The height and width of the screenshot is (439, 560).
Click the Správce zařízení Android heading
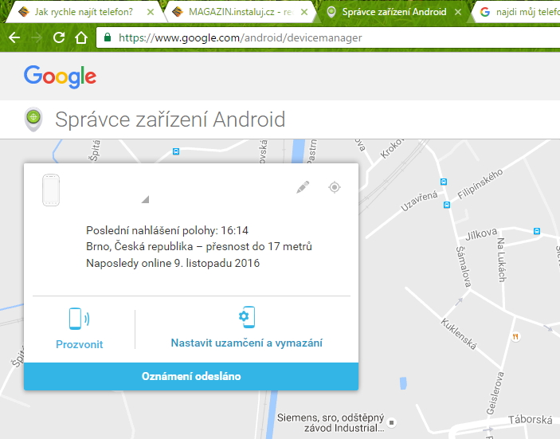[170, 120]
